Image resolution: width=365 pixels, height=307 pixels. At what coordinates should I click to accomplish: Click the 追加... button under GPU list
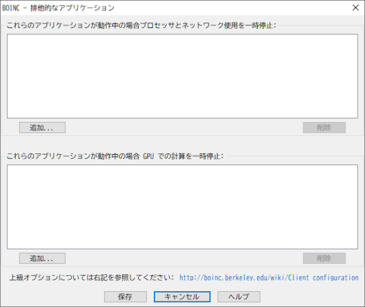pos(42,258)
